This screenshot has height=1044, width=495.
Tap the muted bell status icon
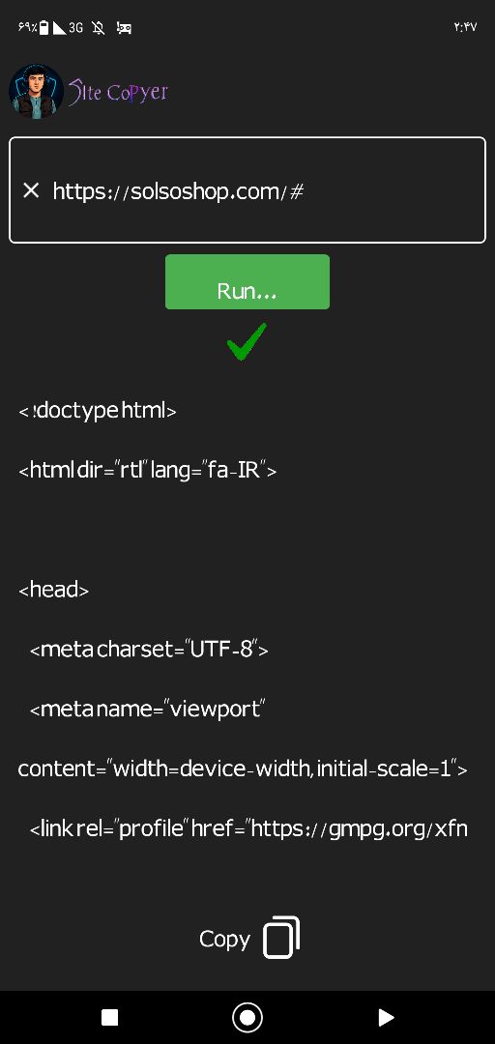[x=99, y=27]
